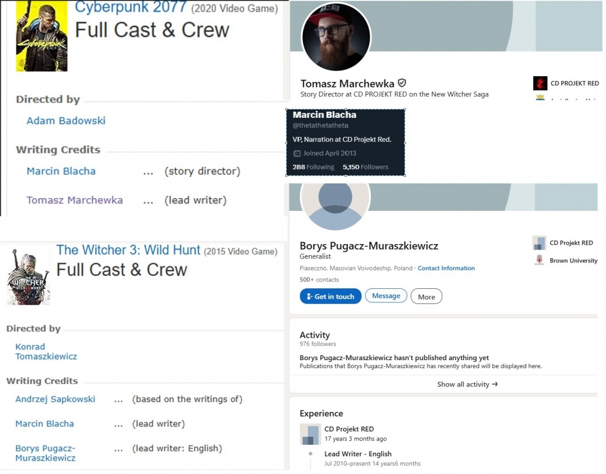Open the More options button
Image resolution: width=606 pixels, height=474 pixels.
[x=426, y=297]
